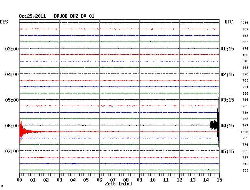Image resolution: width=250 pixels, height=190 pixels.
Task: Click the DC offset value 769
Action: pyautogui.click(x=245, y=80)
